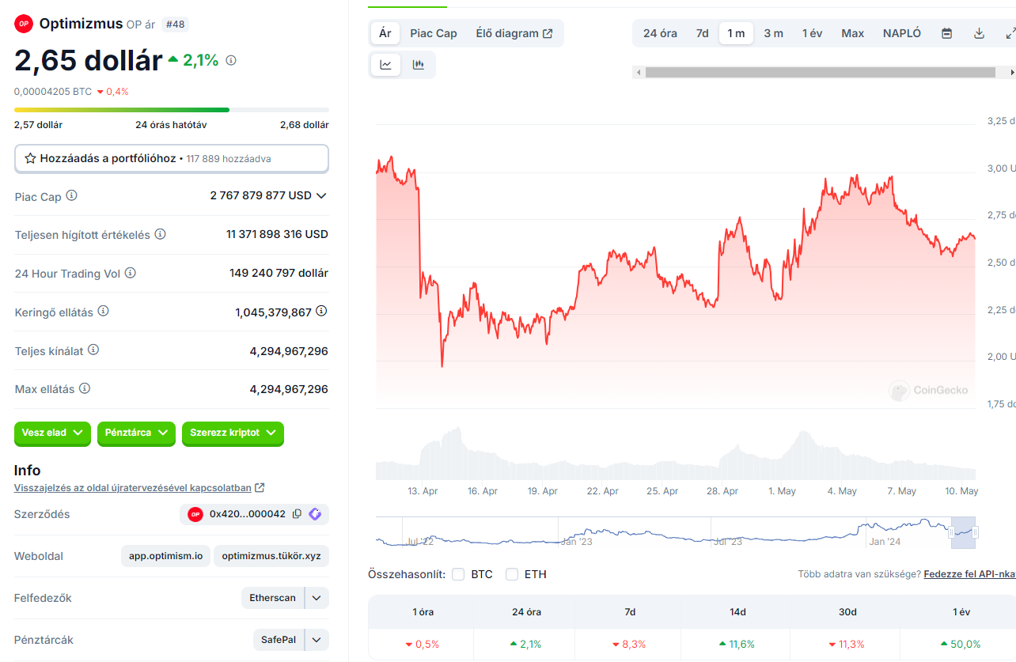1016x662 pixels.
Task: Click the SafePal wallet button
Action: [x=279, y=639]
